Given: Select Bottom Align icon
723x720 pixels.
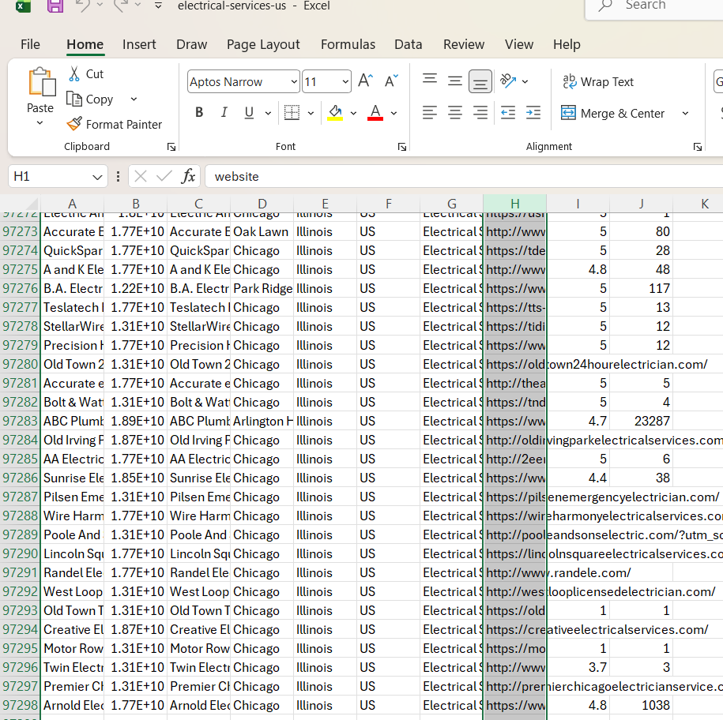Looking at the screenshot, I should (480, 81).
